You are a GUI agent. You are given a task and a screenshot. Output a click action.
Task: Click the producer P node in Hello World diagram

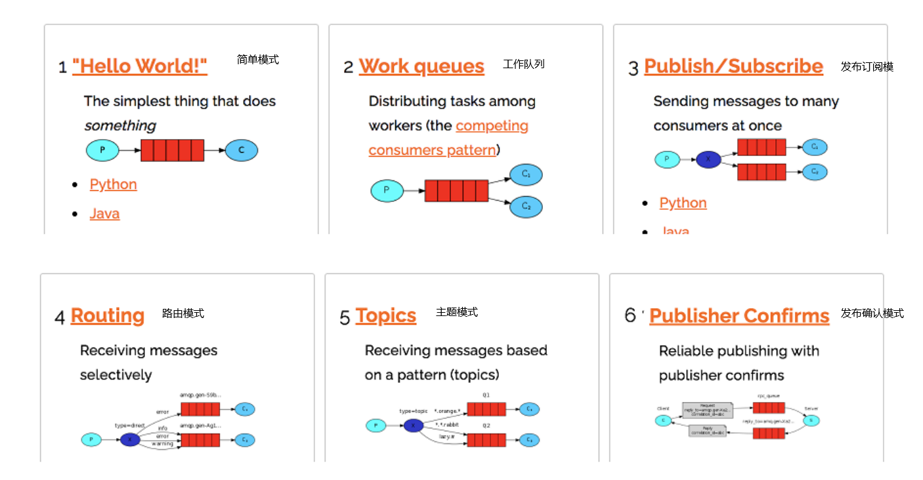pos(102,150)
